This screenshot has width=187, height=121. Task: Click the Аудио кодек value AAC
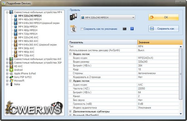(x=140, y=85)
